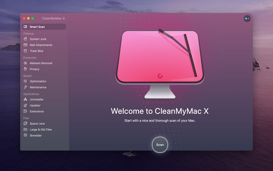Open the Space Lens icon
The height and width of the screenshot is (171, 273).
(25, 124)
